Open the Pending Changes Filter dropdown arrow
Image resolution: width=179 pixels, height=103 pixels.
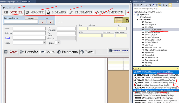pyautogui.click(x=148, y=5)
